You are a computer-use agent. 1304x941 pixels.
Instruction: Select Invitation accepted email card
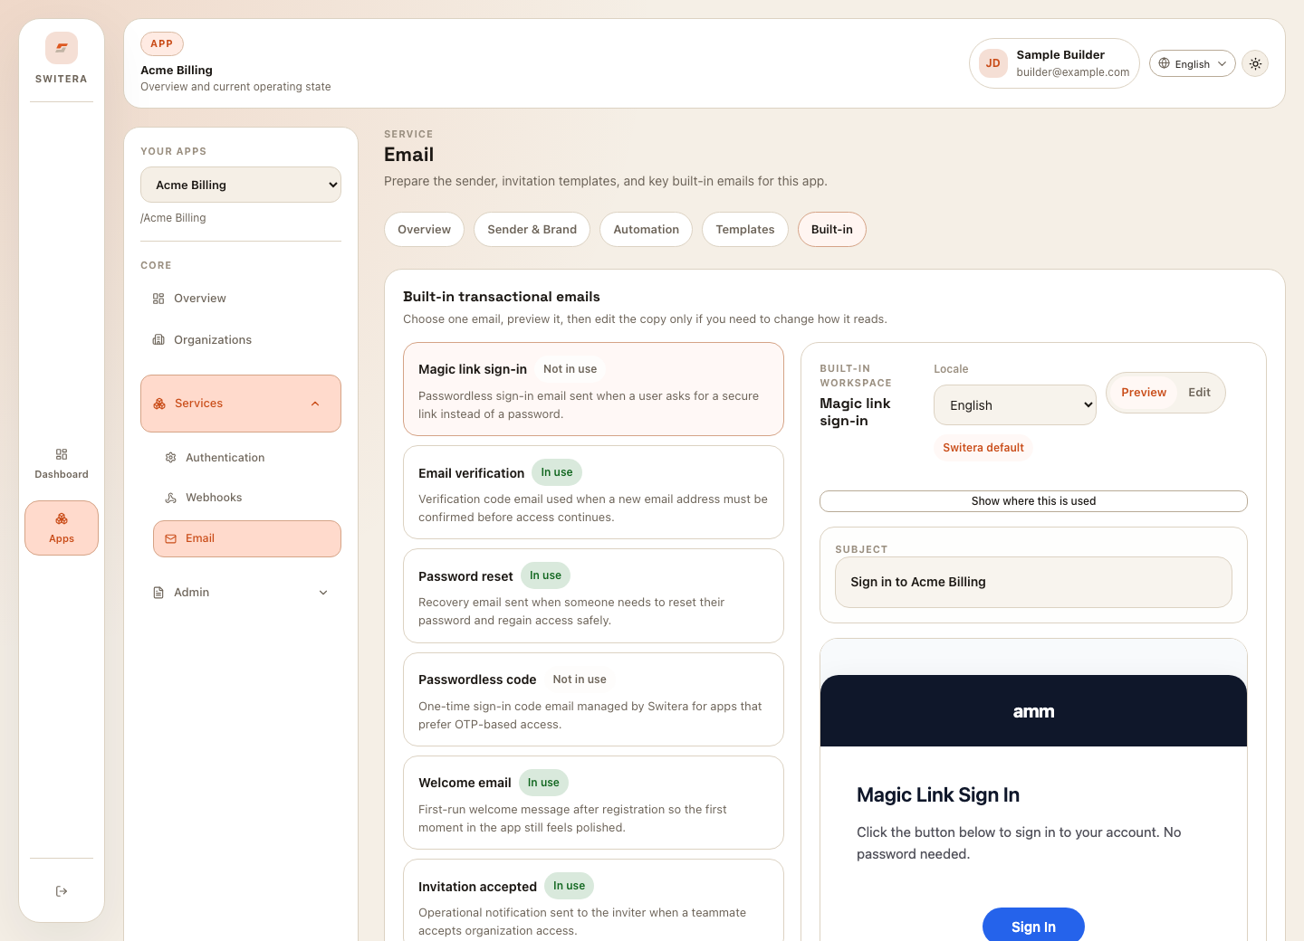[x=593, y=900]
